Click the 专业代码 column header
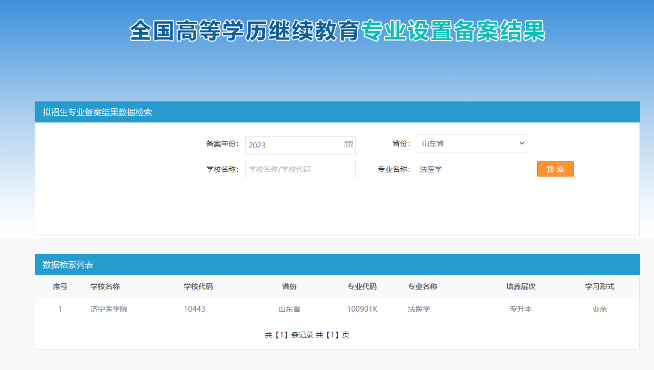 (x=362, y=286)
